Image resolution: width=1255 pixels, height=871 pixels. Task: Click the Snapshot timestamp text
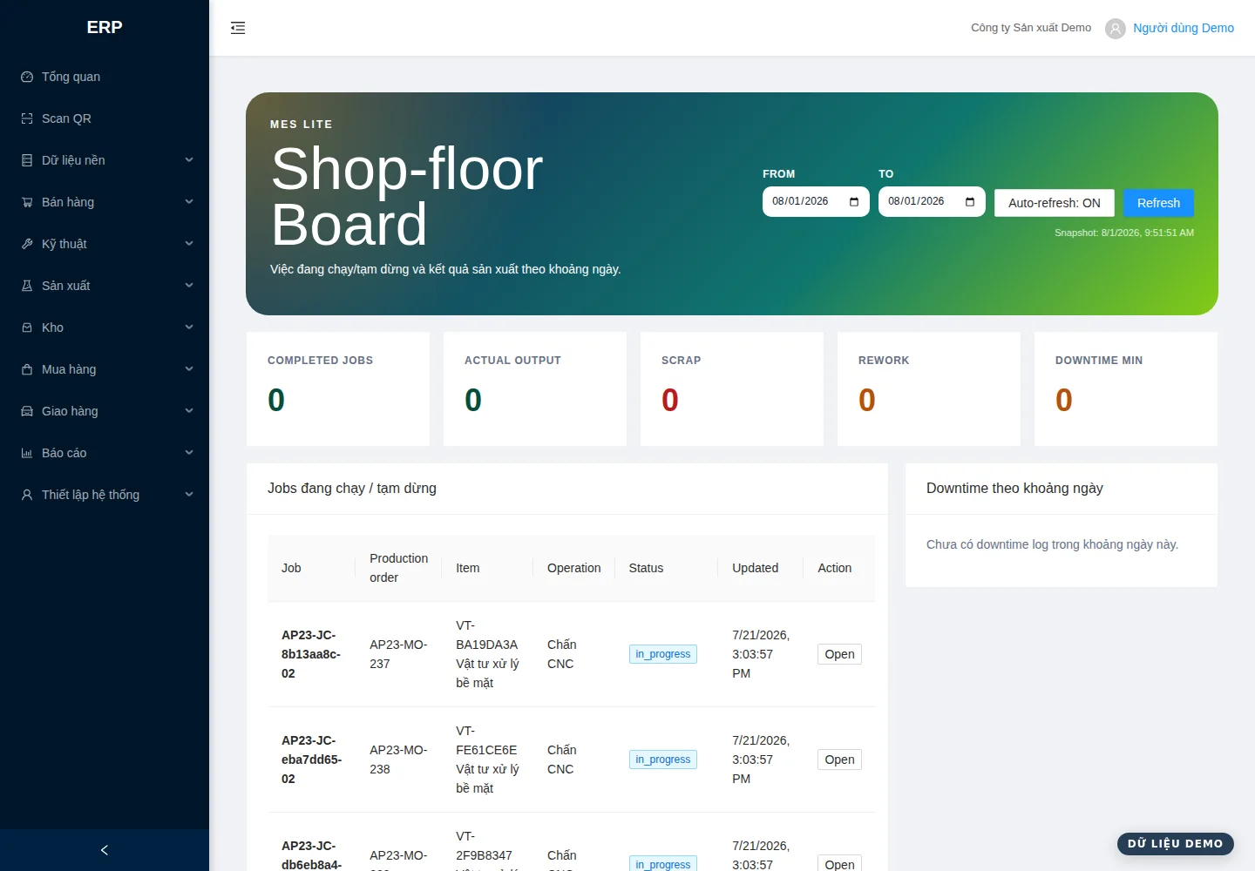click(1124, 233)
